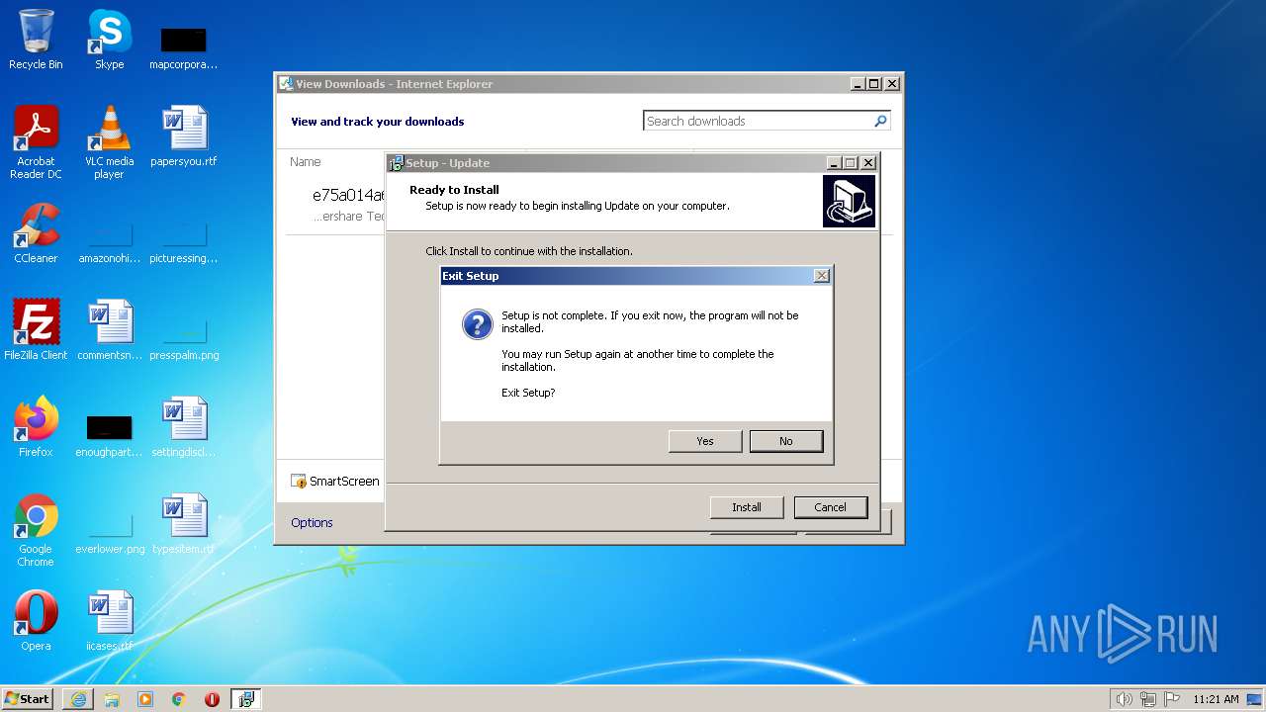1266x712 pixels.
Task: Launch CCleaner shortcut
Action: pyautogui.click(x=36, y=233)
